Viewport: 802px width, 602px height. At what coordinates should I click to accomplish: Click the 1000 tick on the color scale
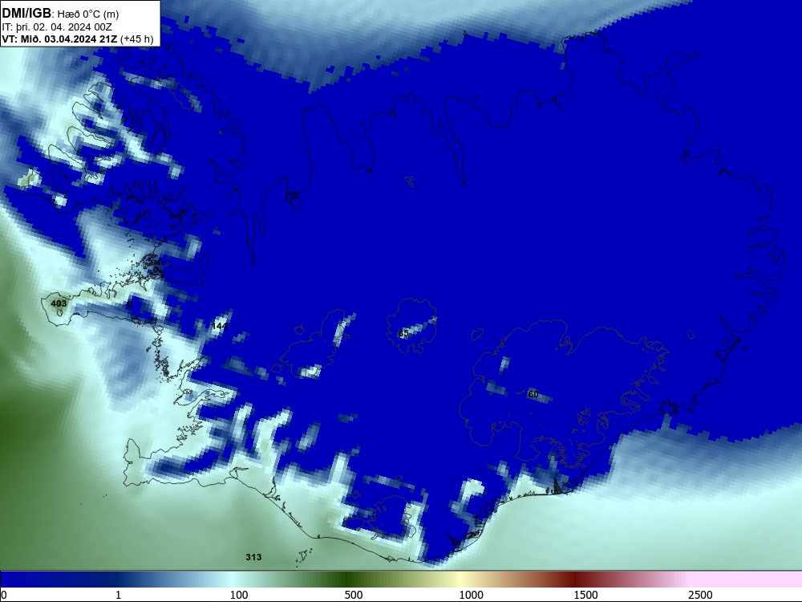471,595
